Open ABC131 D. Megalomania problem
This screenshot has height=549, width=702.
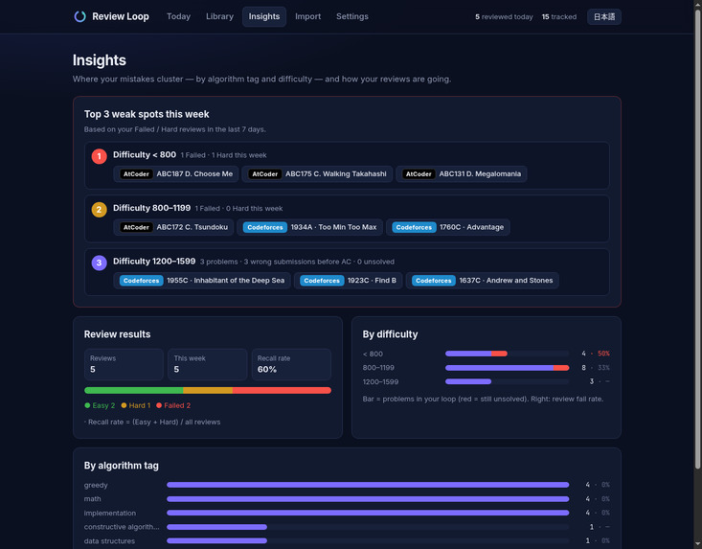461,173
